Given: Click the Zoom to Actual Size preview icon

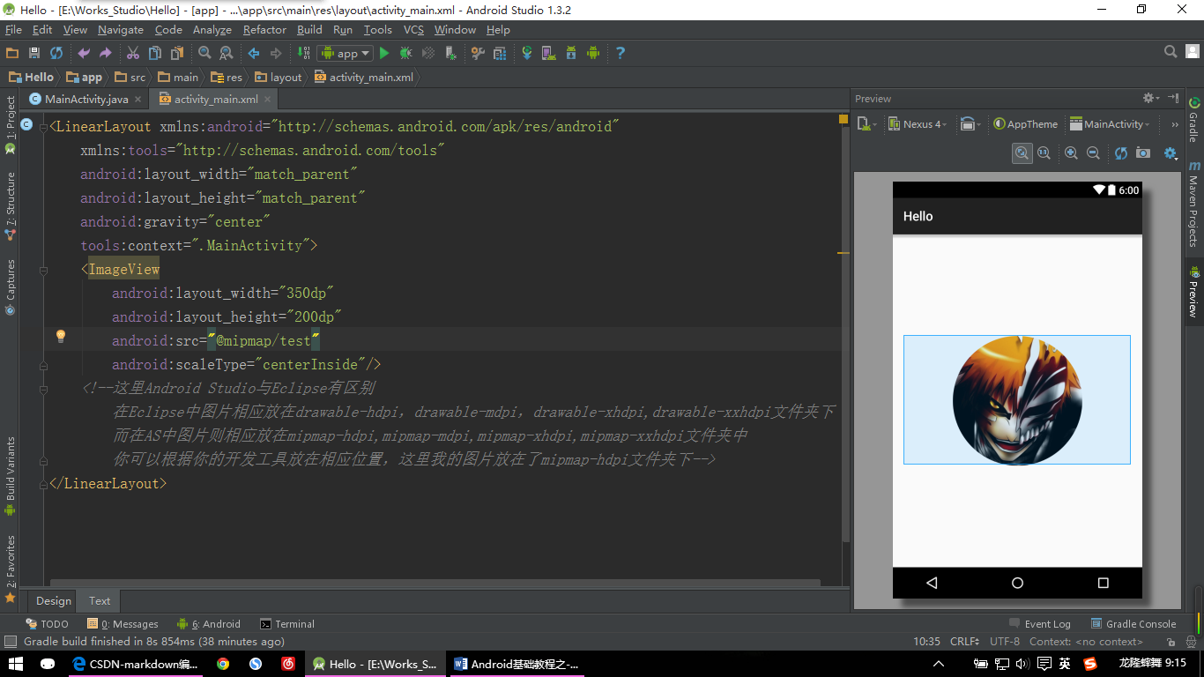Looking at the screenshot, I should (x=1044, y=153).
